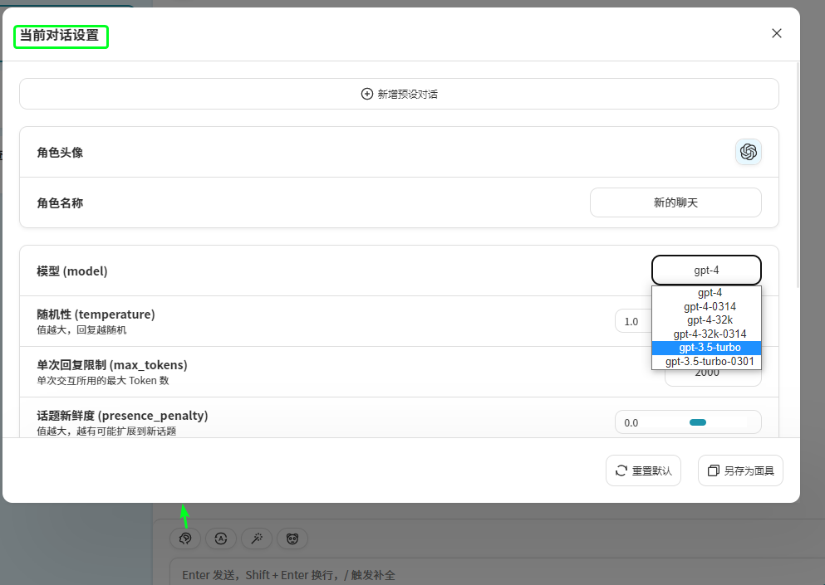This screenshot has width=825, height=585.
Task: Open the model dropdown showing gpt-4
Action: (706, 271)
